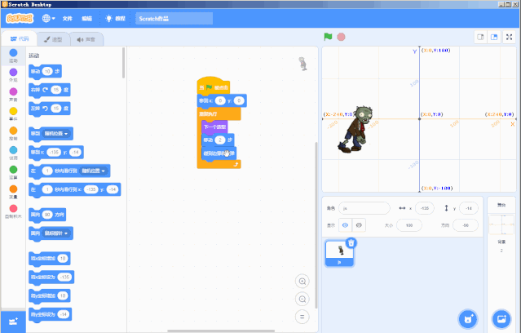This screenshot has width=521, height=333.
Task: Click the change x by 10 block
Action: coord(50,259)
